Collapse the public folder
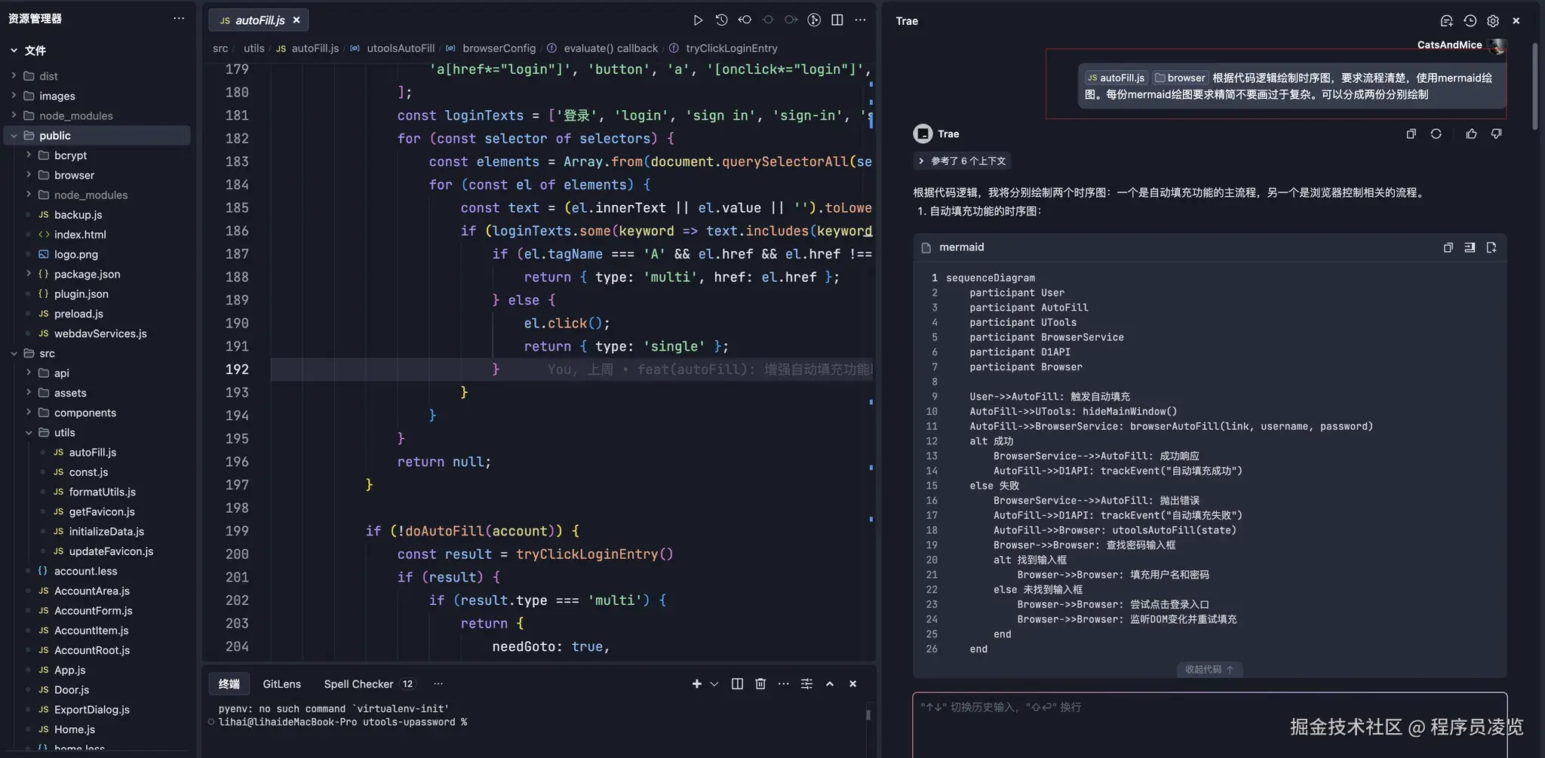 click(14, 136)
